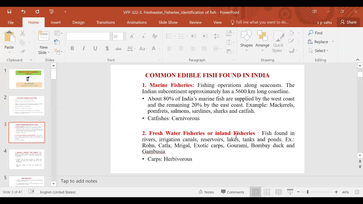Toggle Bold formatting
This screenshot has height=204, width=363.
coord(72,48)
